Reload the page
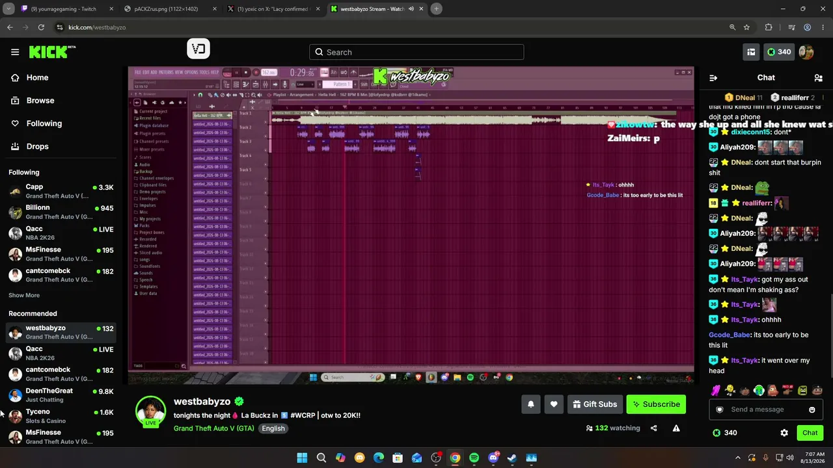This screenshot has height=468, width=833. click(41, 27)
